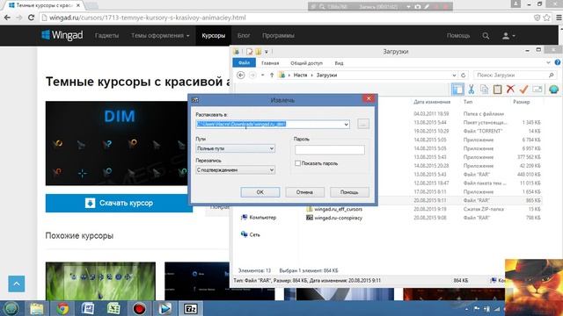Click the new folder icon in Explorer quick access toolbar

(x=258, y=52)
